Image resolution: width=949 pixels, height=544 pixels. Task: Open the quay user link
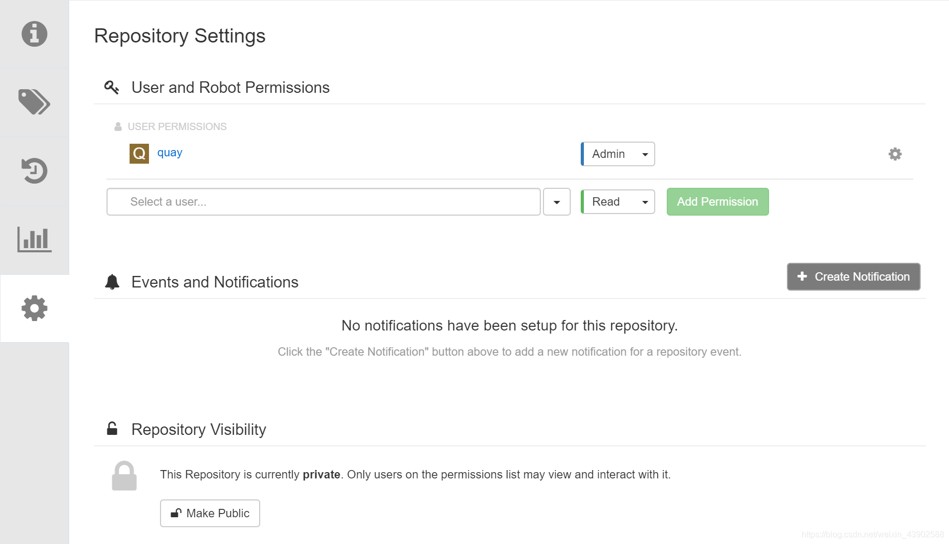[169, 153]
